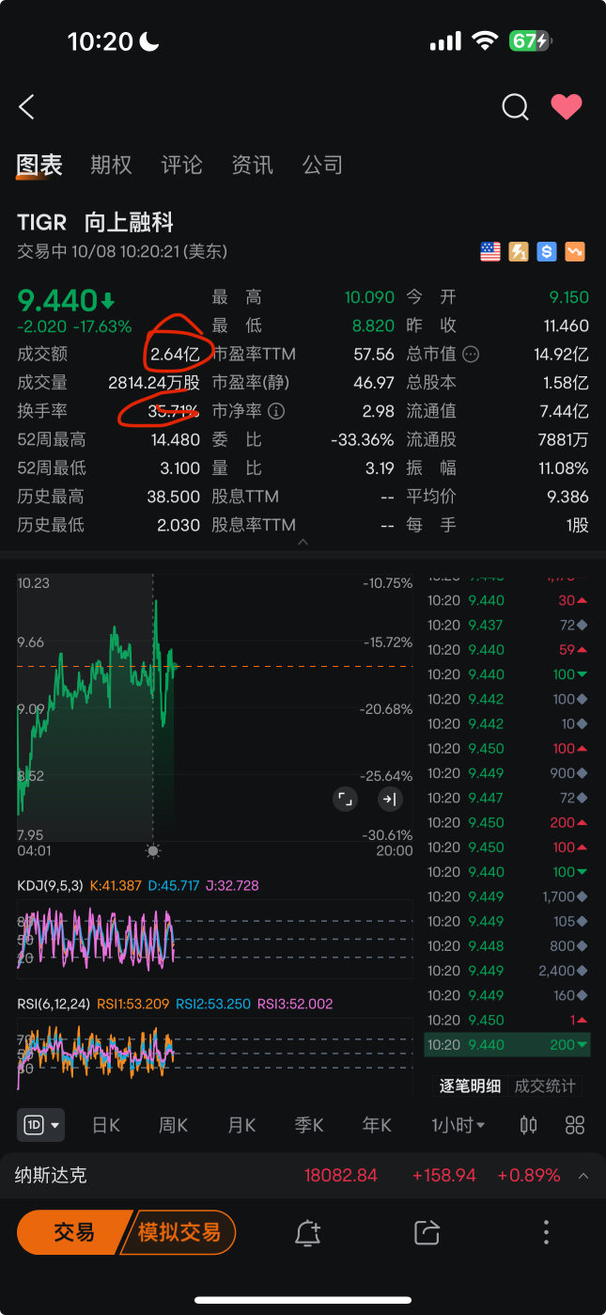Tap the candlestick chart type icon
Viewport: 606px width, 1315px height.
pos(529,1125)
